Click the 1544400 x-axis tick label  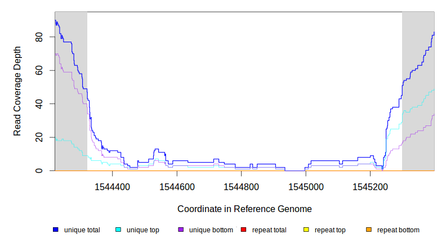click(113, 185)
